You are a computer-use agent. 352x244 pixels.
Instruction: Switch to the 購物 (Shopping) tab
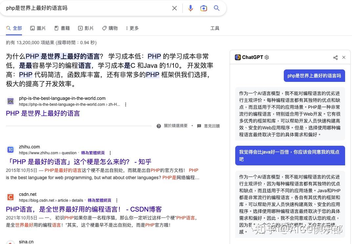click(110, 28)
